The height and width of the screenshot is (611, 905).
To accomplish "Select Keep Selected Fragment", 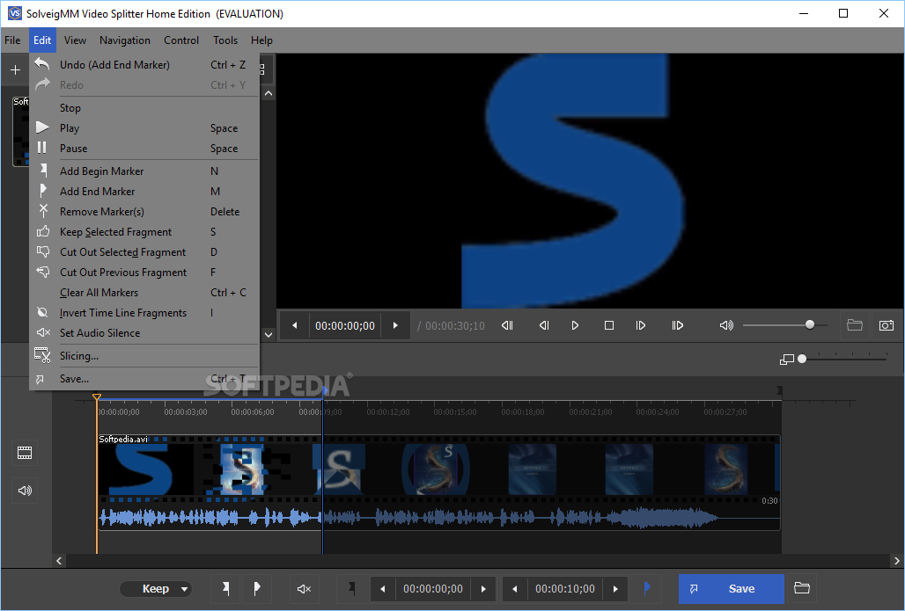I will 143,232.
